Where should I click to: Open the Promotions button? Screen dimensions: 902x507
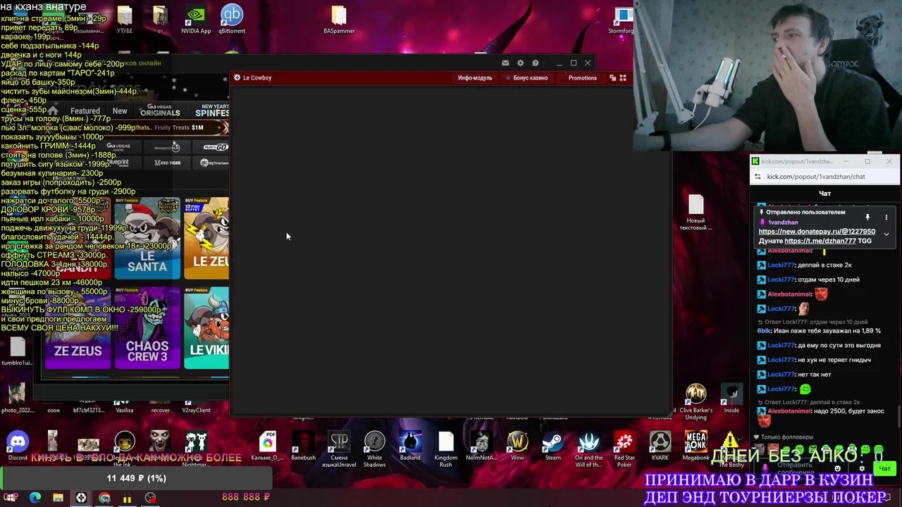(x=582, y=78)
